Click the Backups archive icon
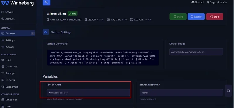 [3, 73]
